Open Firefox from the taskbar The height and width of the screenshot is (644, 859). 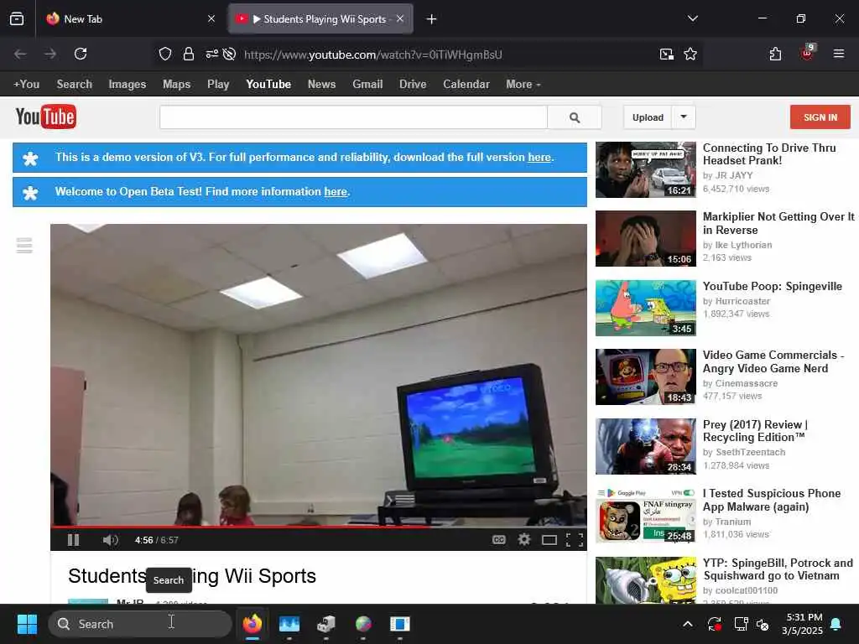252,624
